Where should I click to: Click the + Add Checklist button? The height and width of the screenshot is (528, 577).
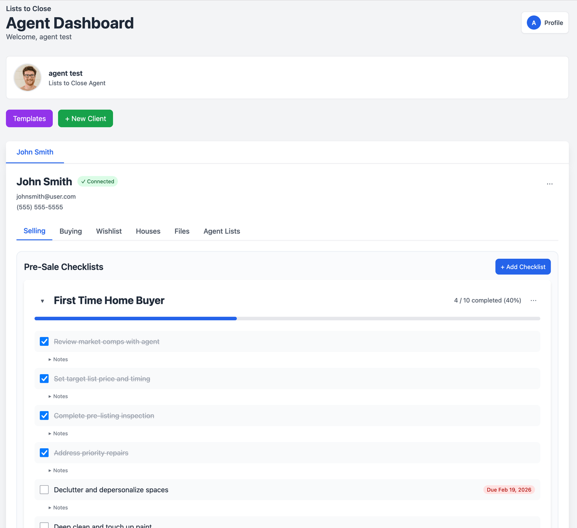pos(523,267)
